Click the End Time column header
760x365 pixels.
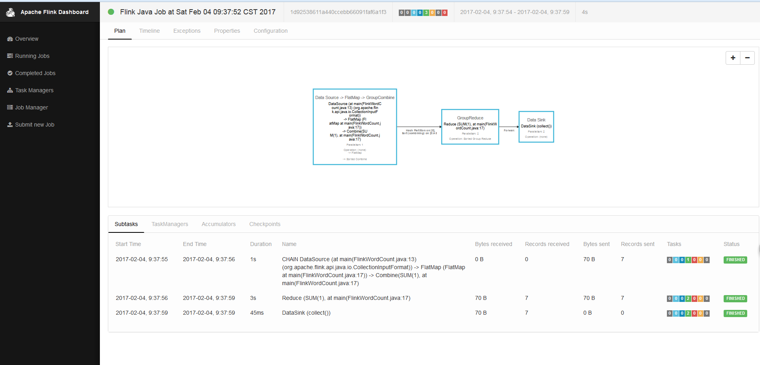195,244
